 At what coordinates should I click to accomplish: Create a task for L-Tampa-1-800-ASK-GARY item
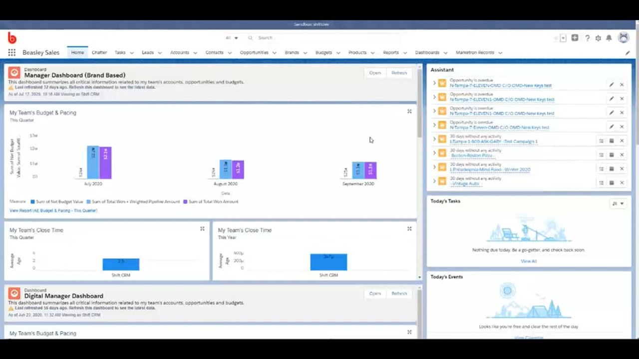click(x=602, y=141)
